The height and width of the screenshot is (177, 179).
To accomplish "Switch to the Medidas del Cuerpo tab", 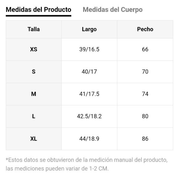I will click(112, 10).
